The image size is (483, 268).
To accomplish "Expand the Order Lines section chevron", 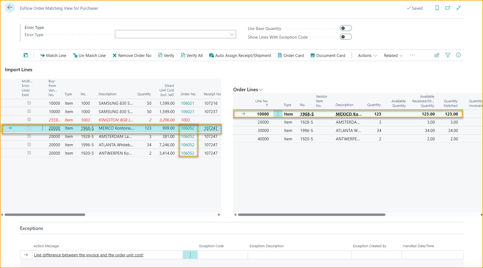I will (x=261, y=90).
